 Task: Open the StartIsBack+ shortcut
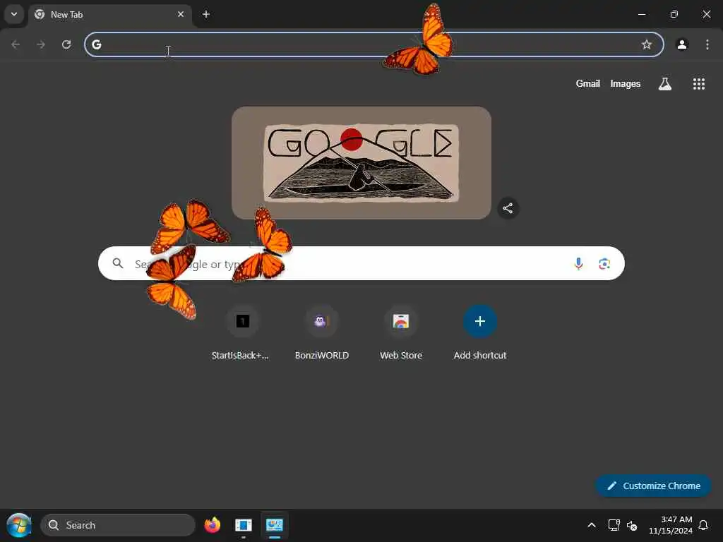243,333
